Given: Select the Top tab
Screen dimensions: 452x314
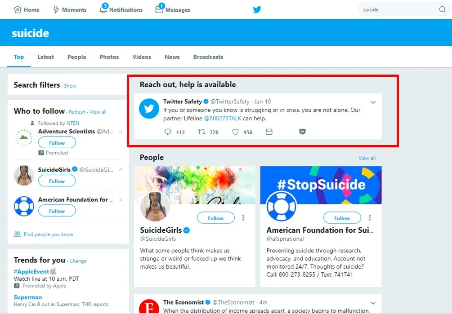Looking at the screenshot, I should [19, 57].
